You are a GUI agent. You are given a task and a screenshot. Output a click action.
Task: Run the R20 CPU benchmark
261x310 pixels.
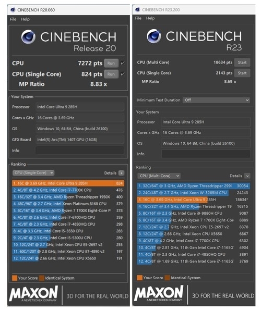pyautogui.click(x=111, y=63)
